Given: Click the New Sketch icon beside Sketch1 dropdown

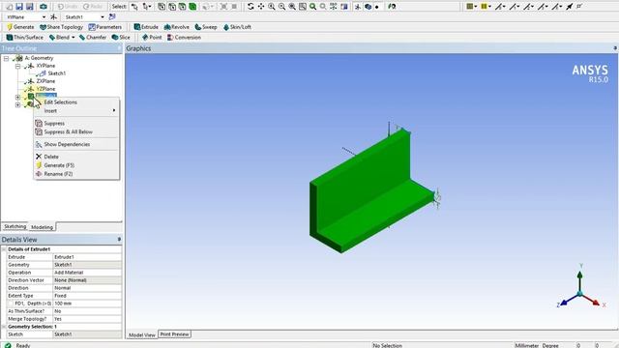Looking at the screenshot, I should click(112, 17).
